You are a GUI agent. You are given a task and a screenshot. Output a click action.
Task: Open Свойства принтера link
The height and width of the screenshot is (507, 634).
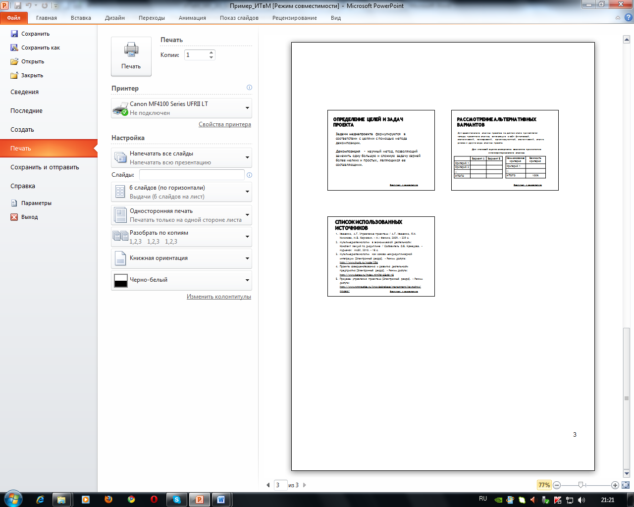pyautogui.click(x=225, y=124)
